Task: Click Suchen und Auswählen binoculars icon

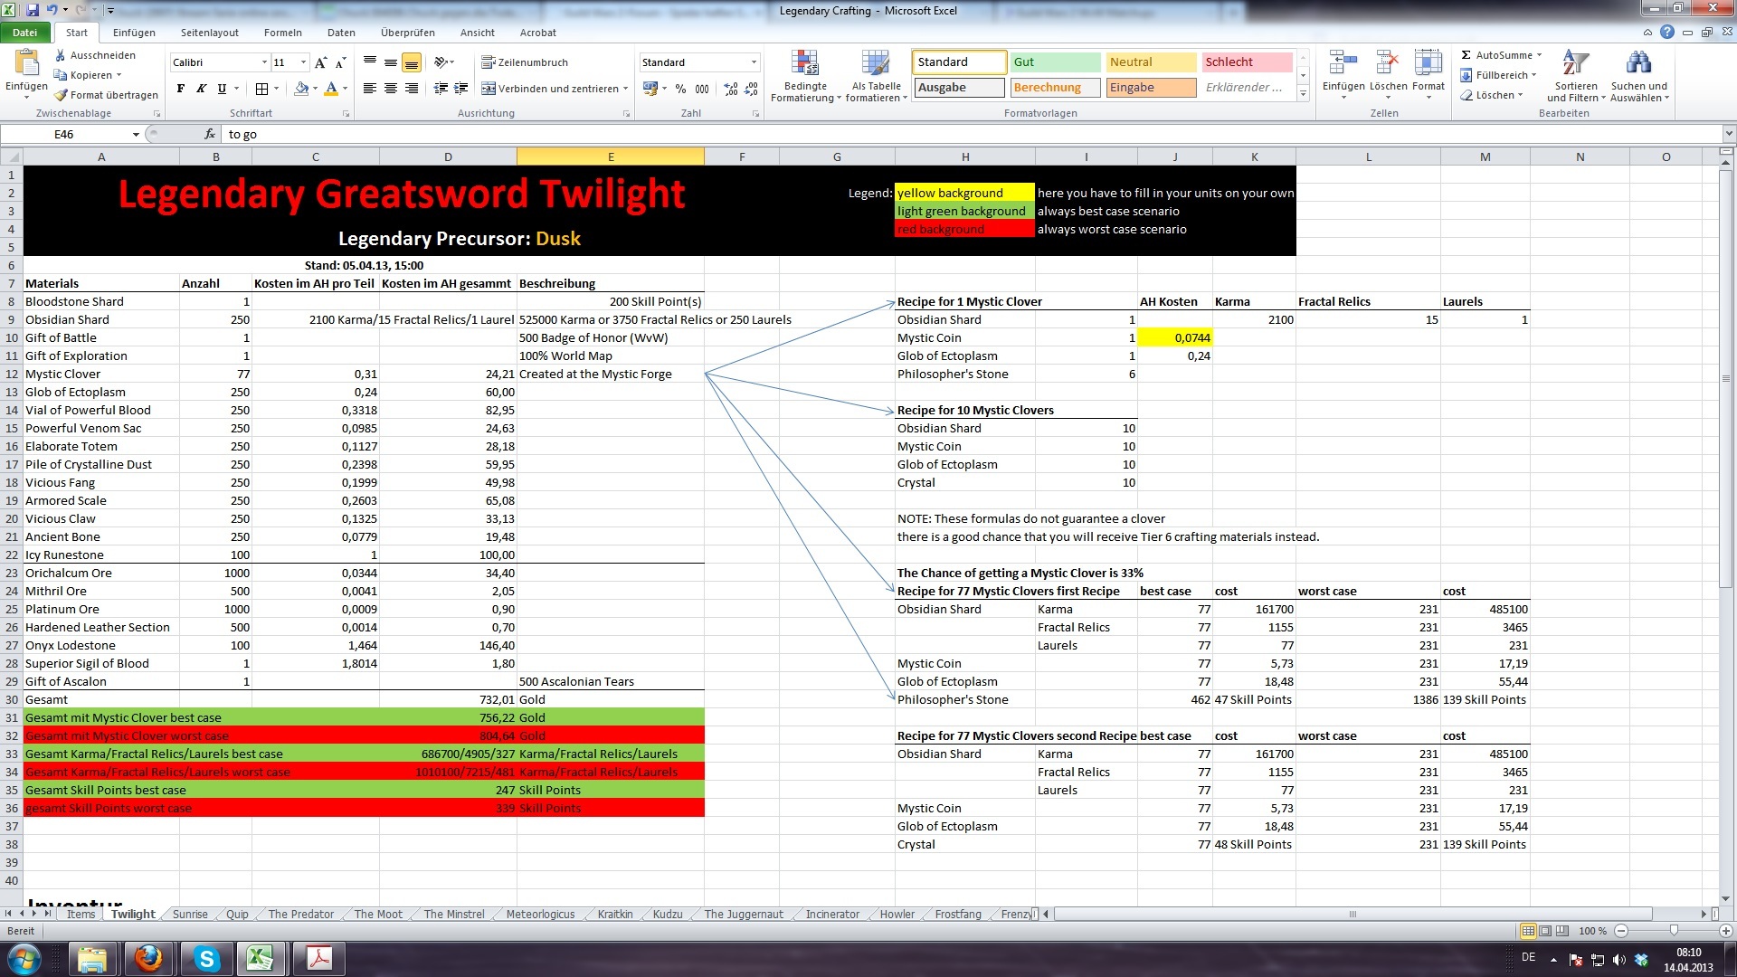Action: pyautogui.click(x=1638, y=62)
